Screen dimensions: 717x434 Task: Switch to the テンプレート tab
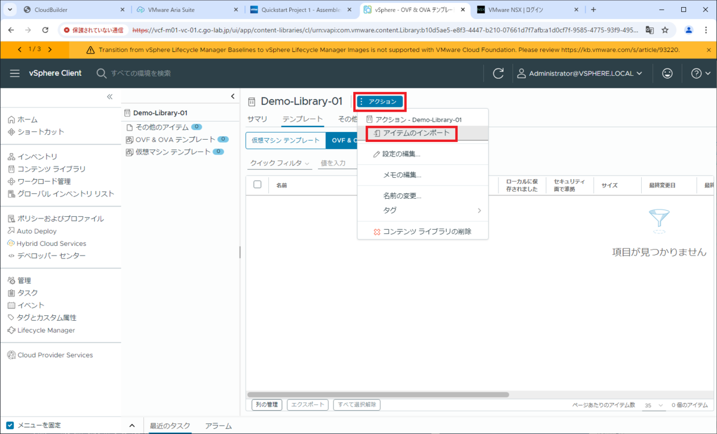tap(303, 119)
